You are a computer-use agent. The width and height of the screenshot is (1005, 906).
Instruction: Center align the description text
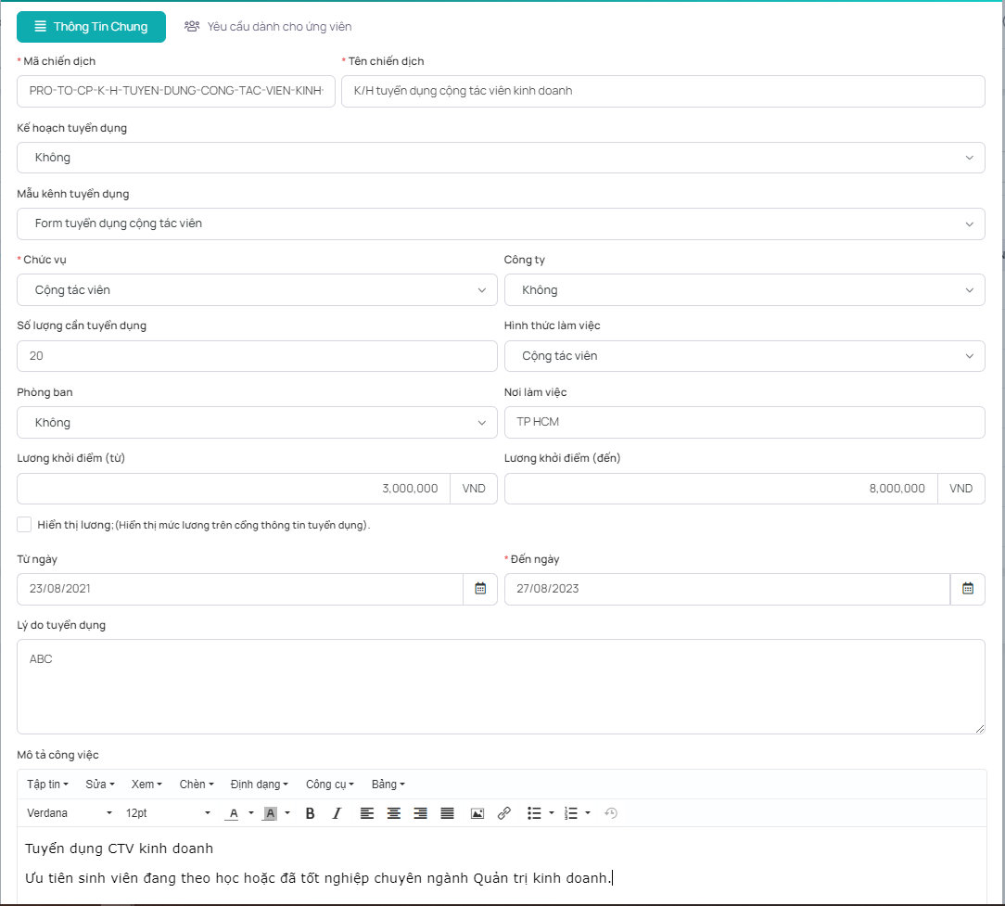(x=394, y=813)
